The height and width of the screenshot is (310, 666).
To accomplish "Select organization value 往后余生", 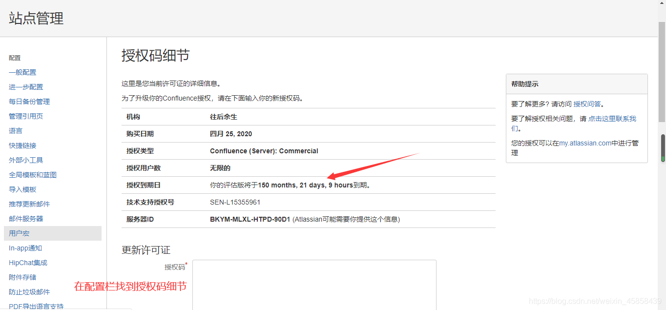I will pos(224,117).
